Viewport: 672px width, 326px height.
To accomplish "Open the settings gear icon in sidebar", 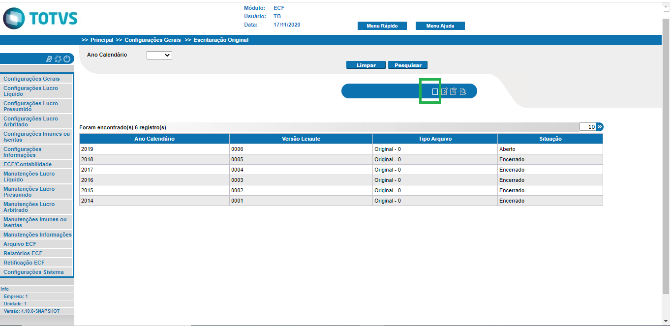I will coord(58,59).
